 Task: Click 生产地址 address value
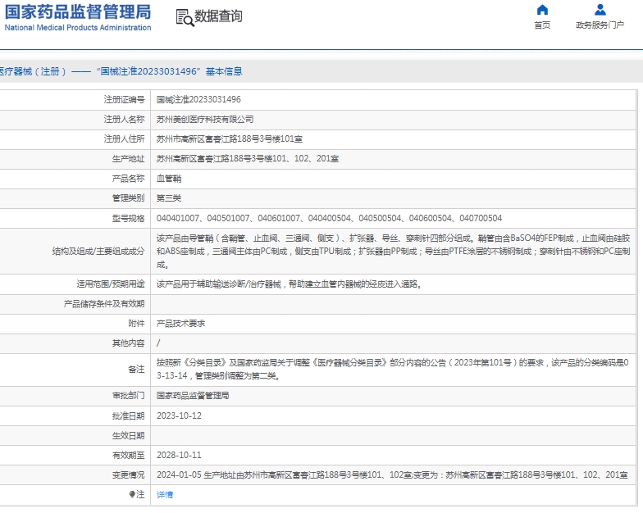point(248,159)
